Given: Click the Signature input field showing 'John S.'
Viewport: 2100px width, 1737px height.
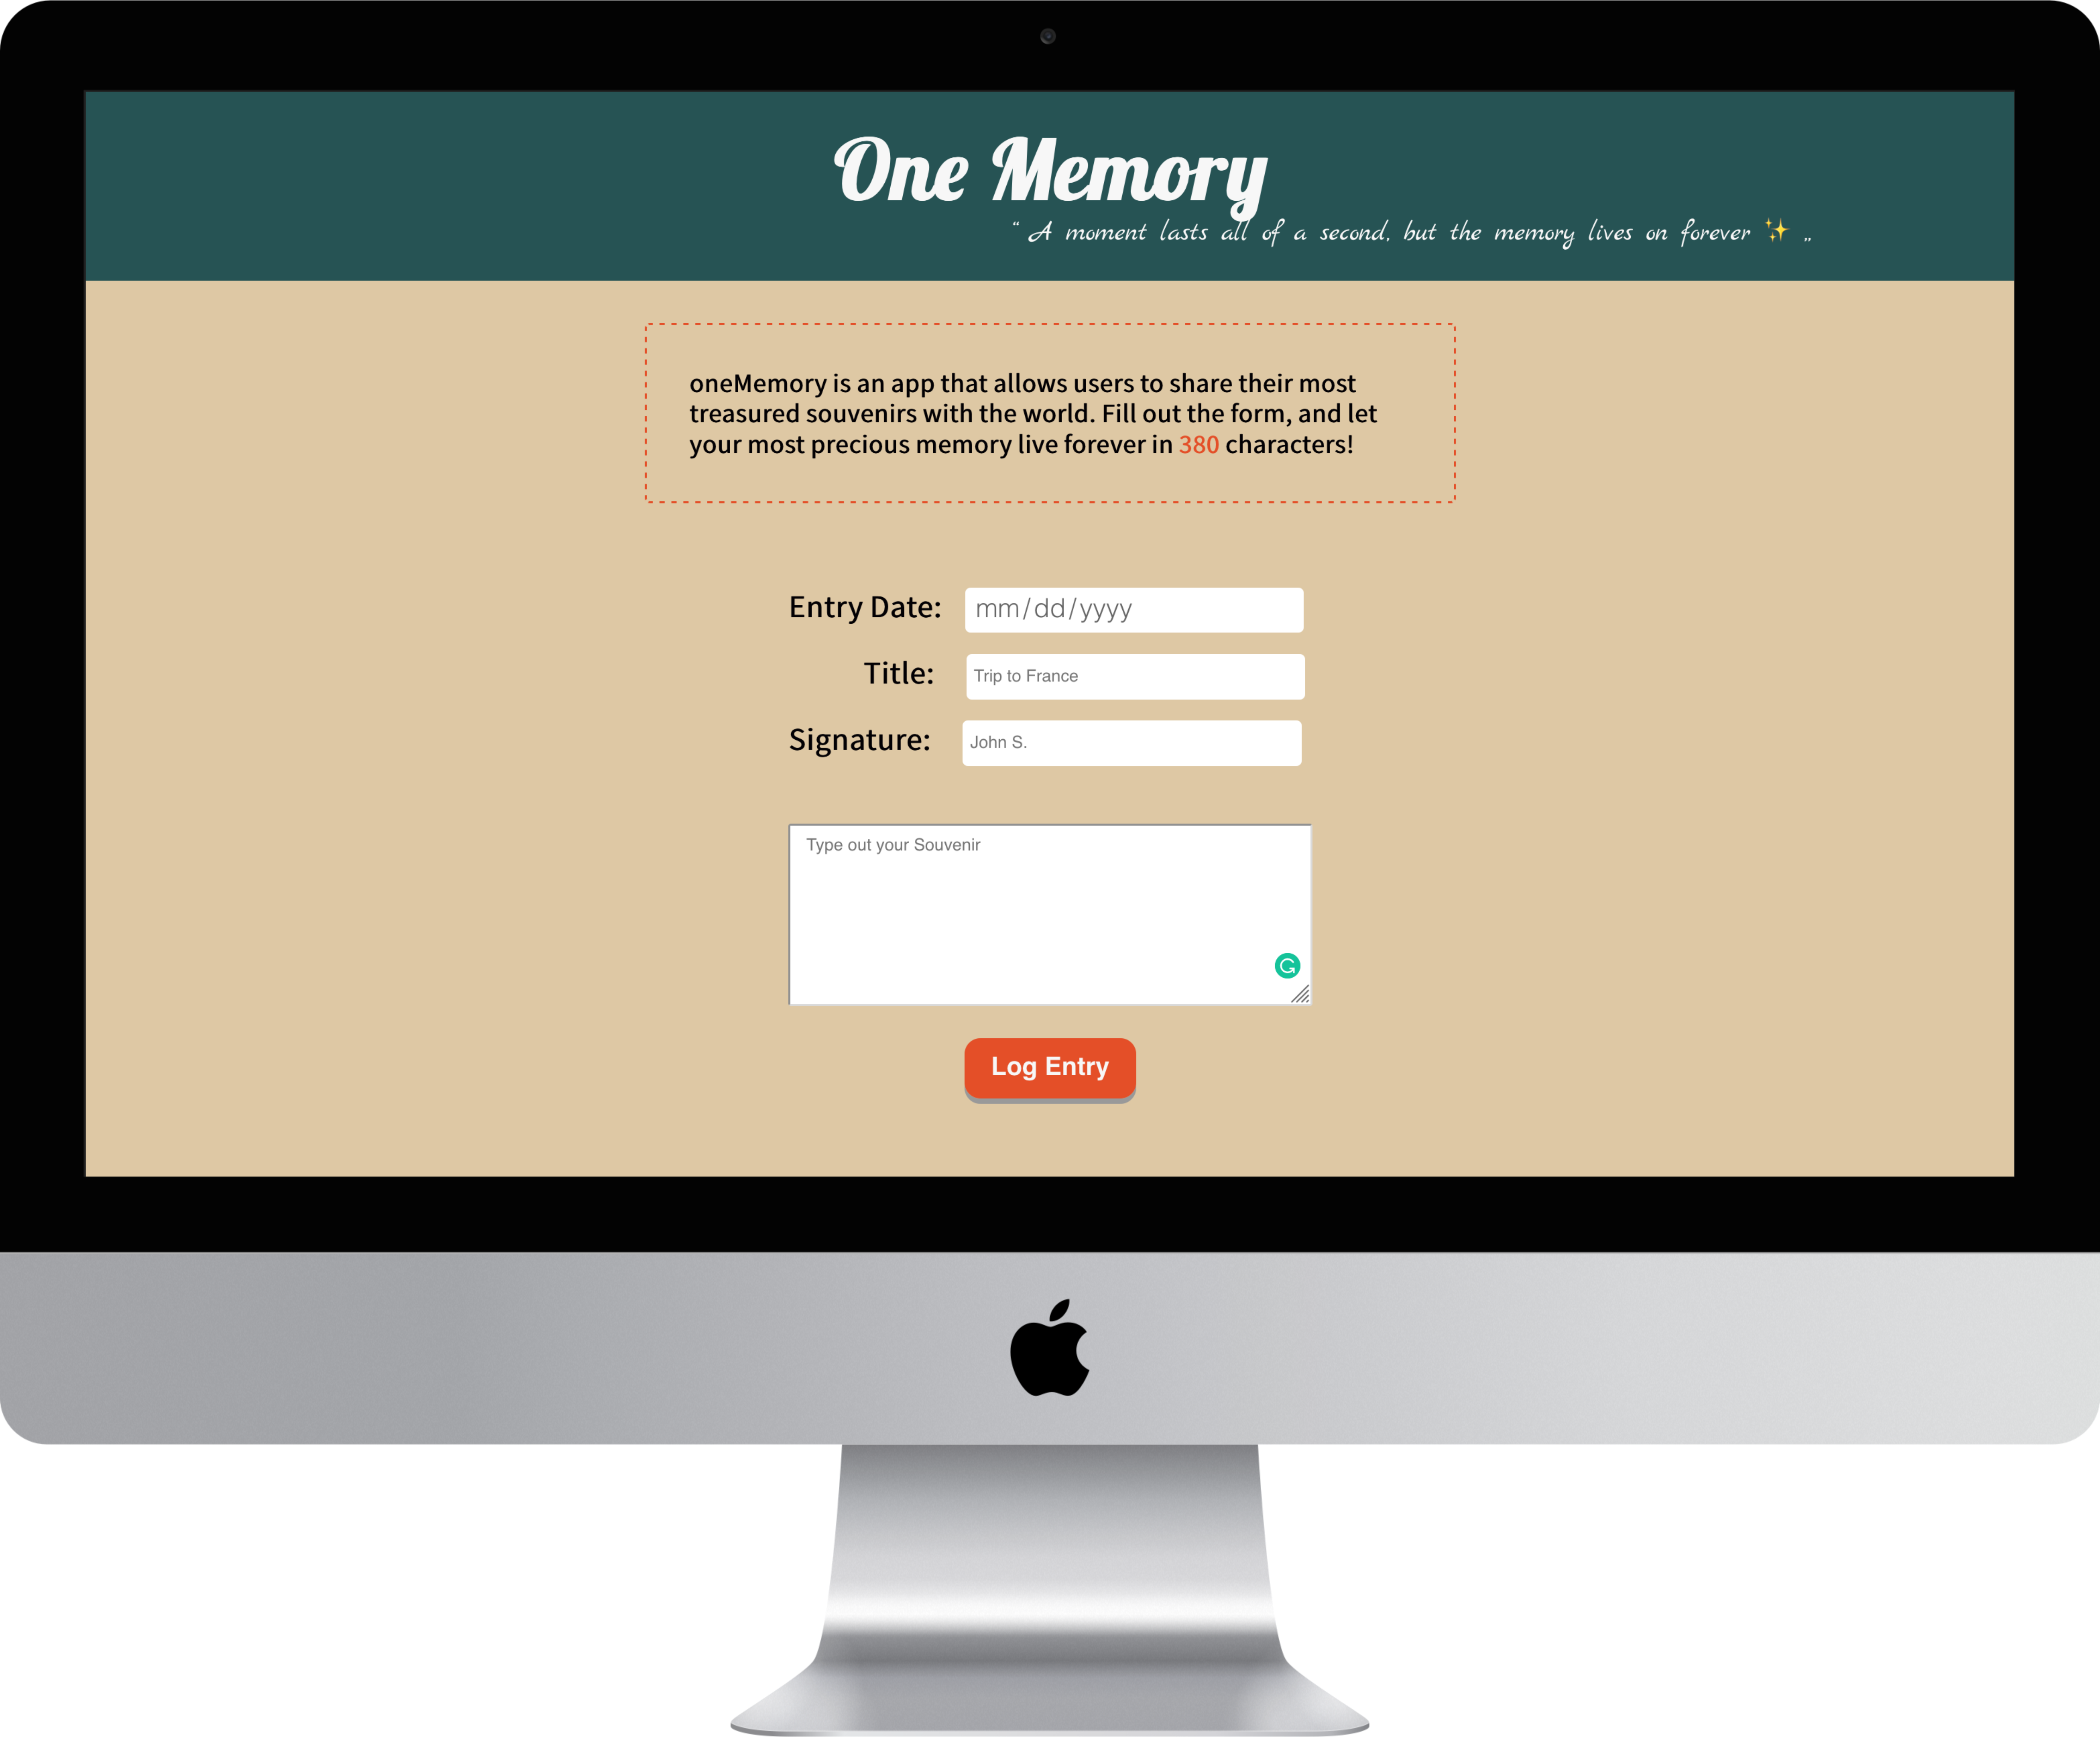Looking at the screenshot, I should coord(1132,741).
